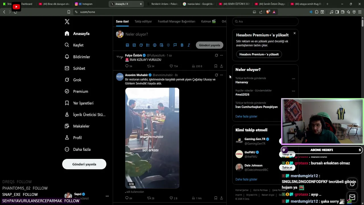Viewport: 364px width, 205px height.
Task: Open more options on Anonim Muhabir's post
Action: pyautogui.click(x=222, y=75)
